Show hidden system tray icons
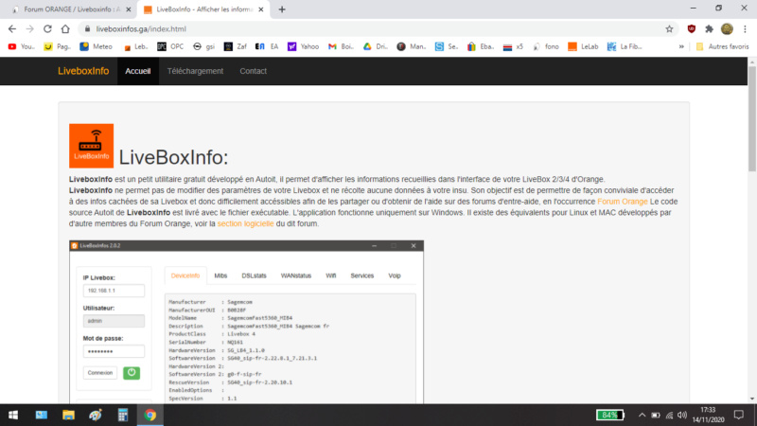The width and height of the screenshot is (757, 426). pos(642,415)
